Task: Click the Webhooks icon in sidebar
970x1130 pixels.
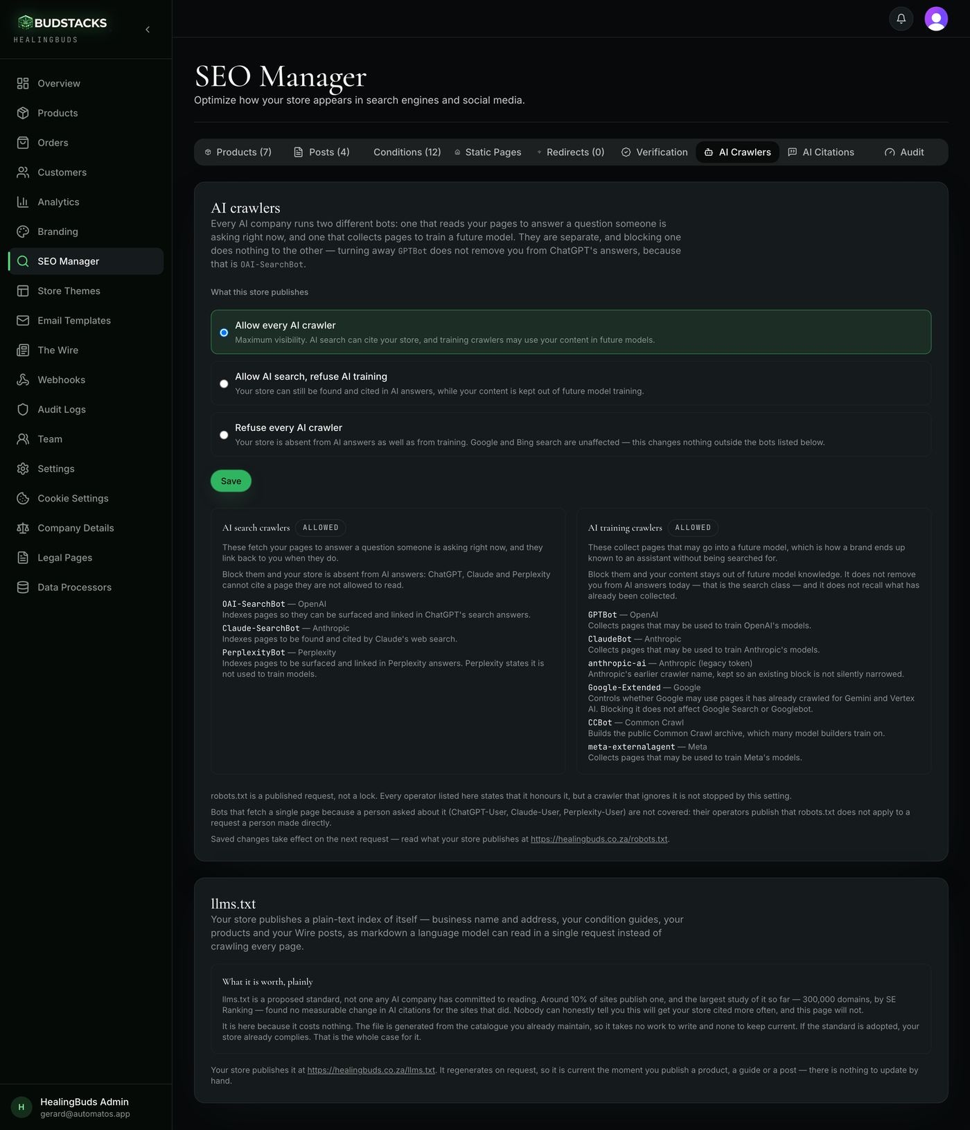Action: point(23,380)
